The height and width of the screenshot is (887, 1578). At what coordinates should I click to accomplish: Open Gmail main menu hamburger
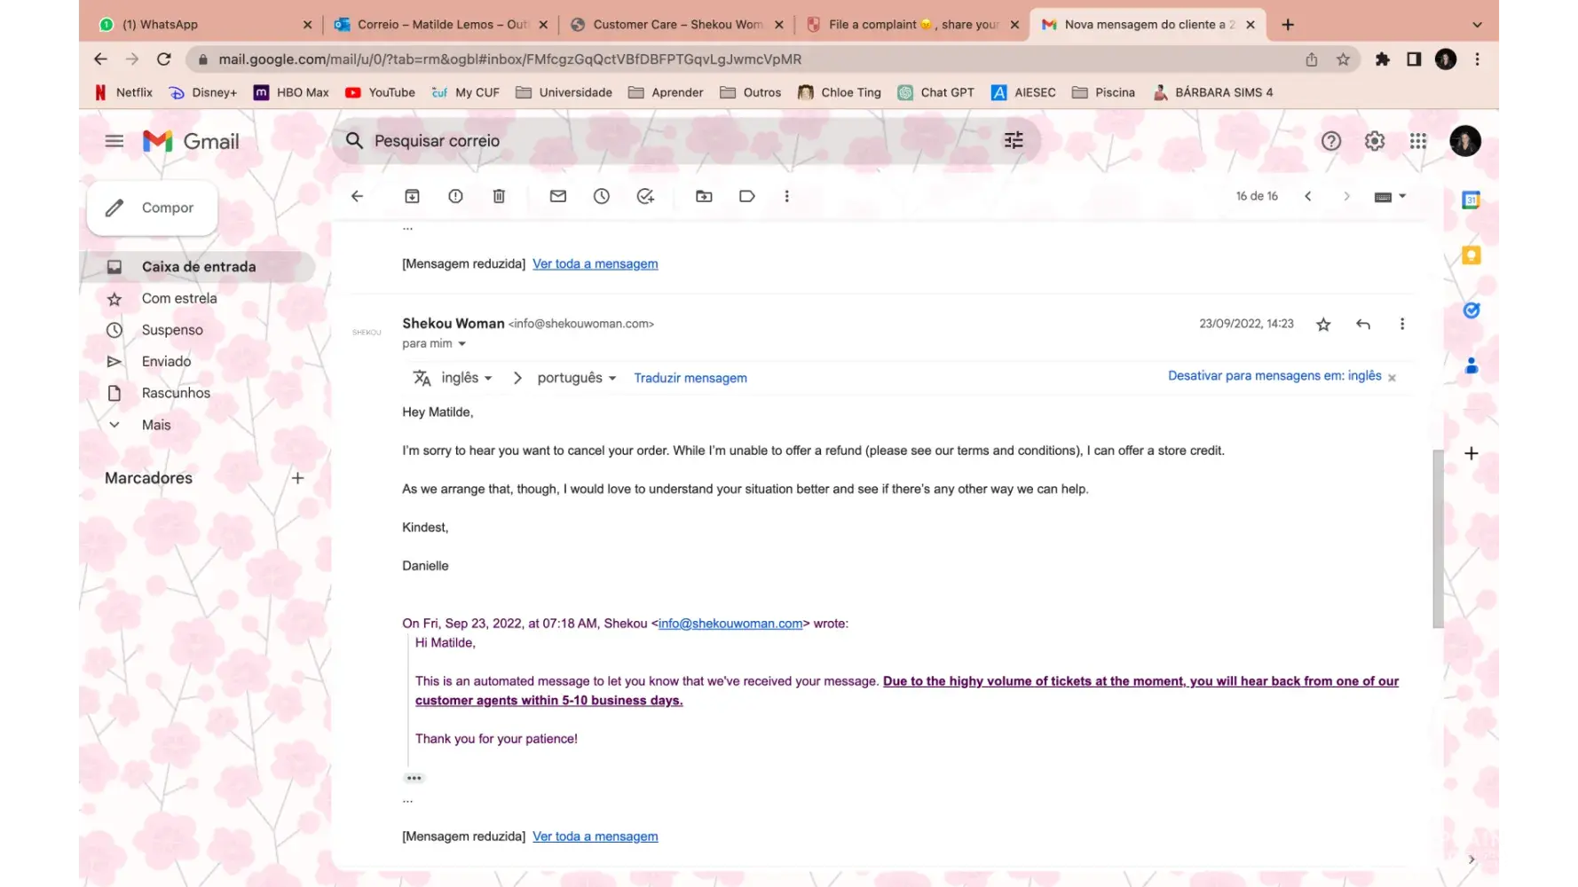(x=114, y=141)
